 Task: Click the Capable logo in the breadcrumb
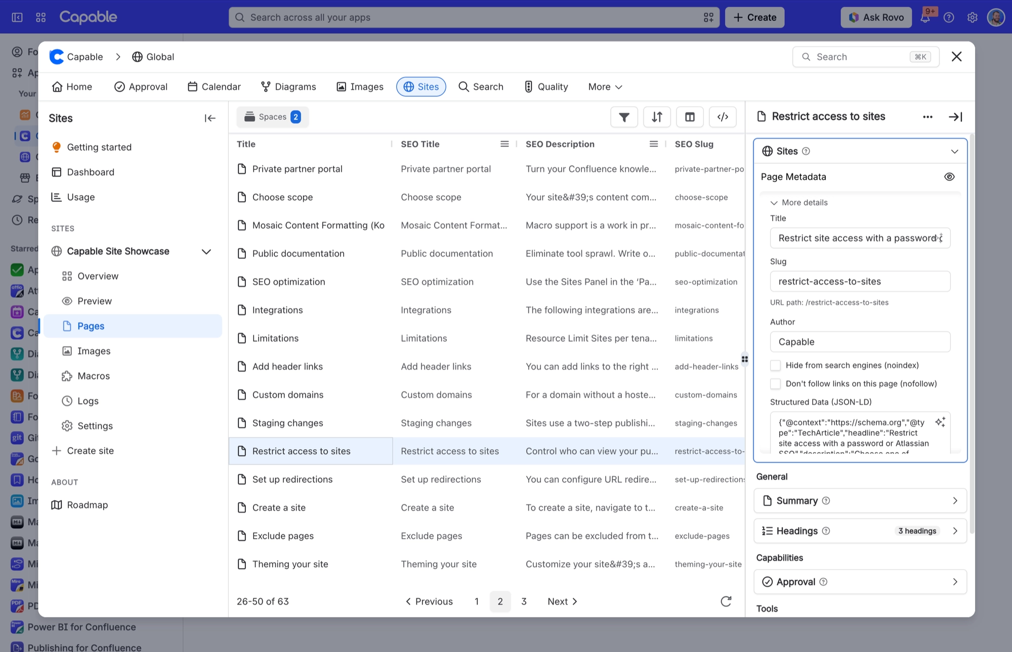click(x=57, y=57)
